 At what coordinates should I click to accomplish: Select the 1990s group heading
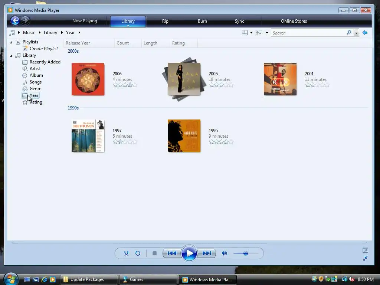click(x=73, y=108)
